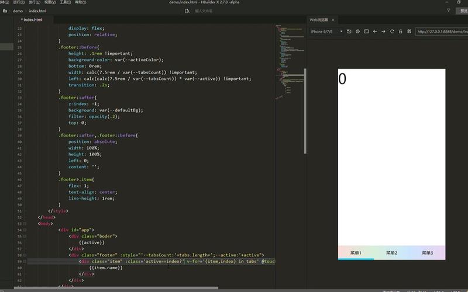The width and height of the screenshot is (468, 292).
Task: Click 'transition: .2s;' on line 31
Action: pos(89,85)
